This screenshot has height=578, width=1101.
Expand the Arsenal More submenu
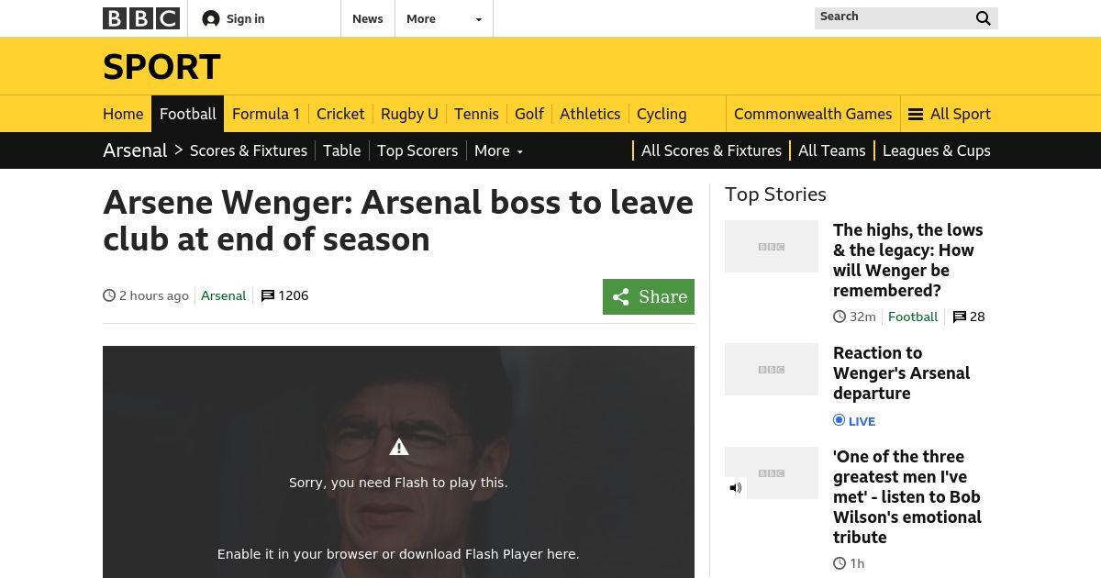tap(498, 150)
